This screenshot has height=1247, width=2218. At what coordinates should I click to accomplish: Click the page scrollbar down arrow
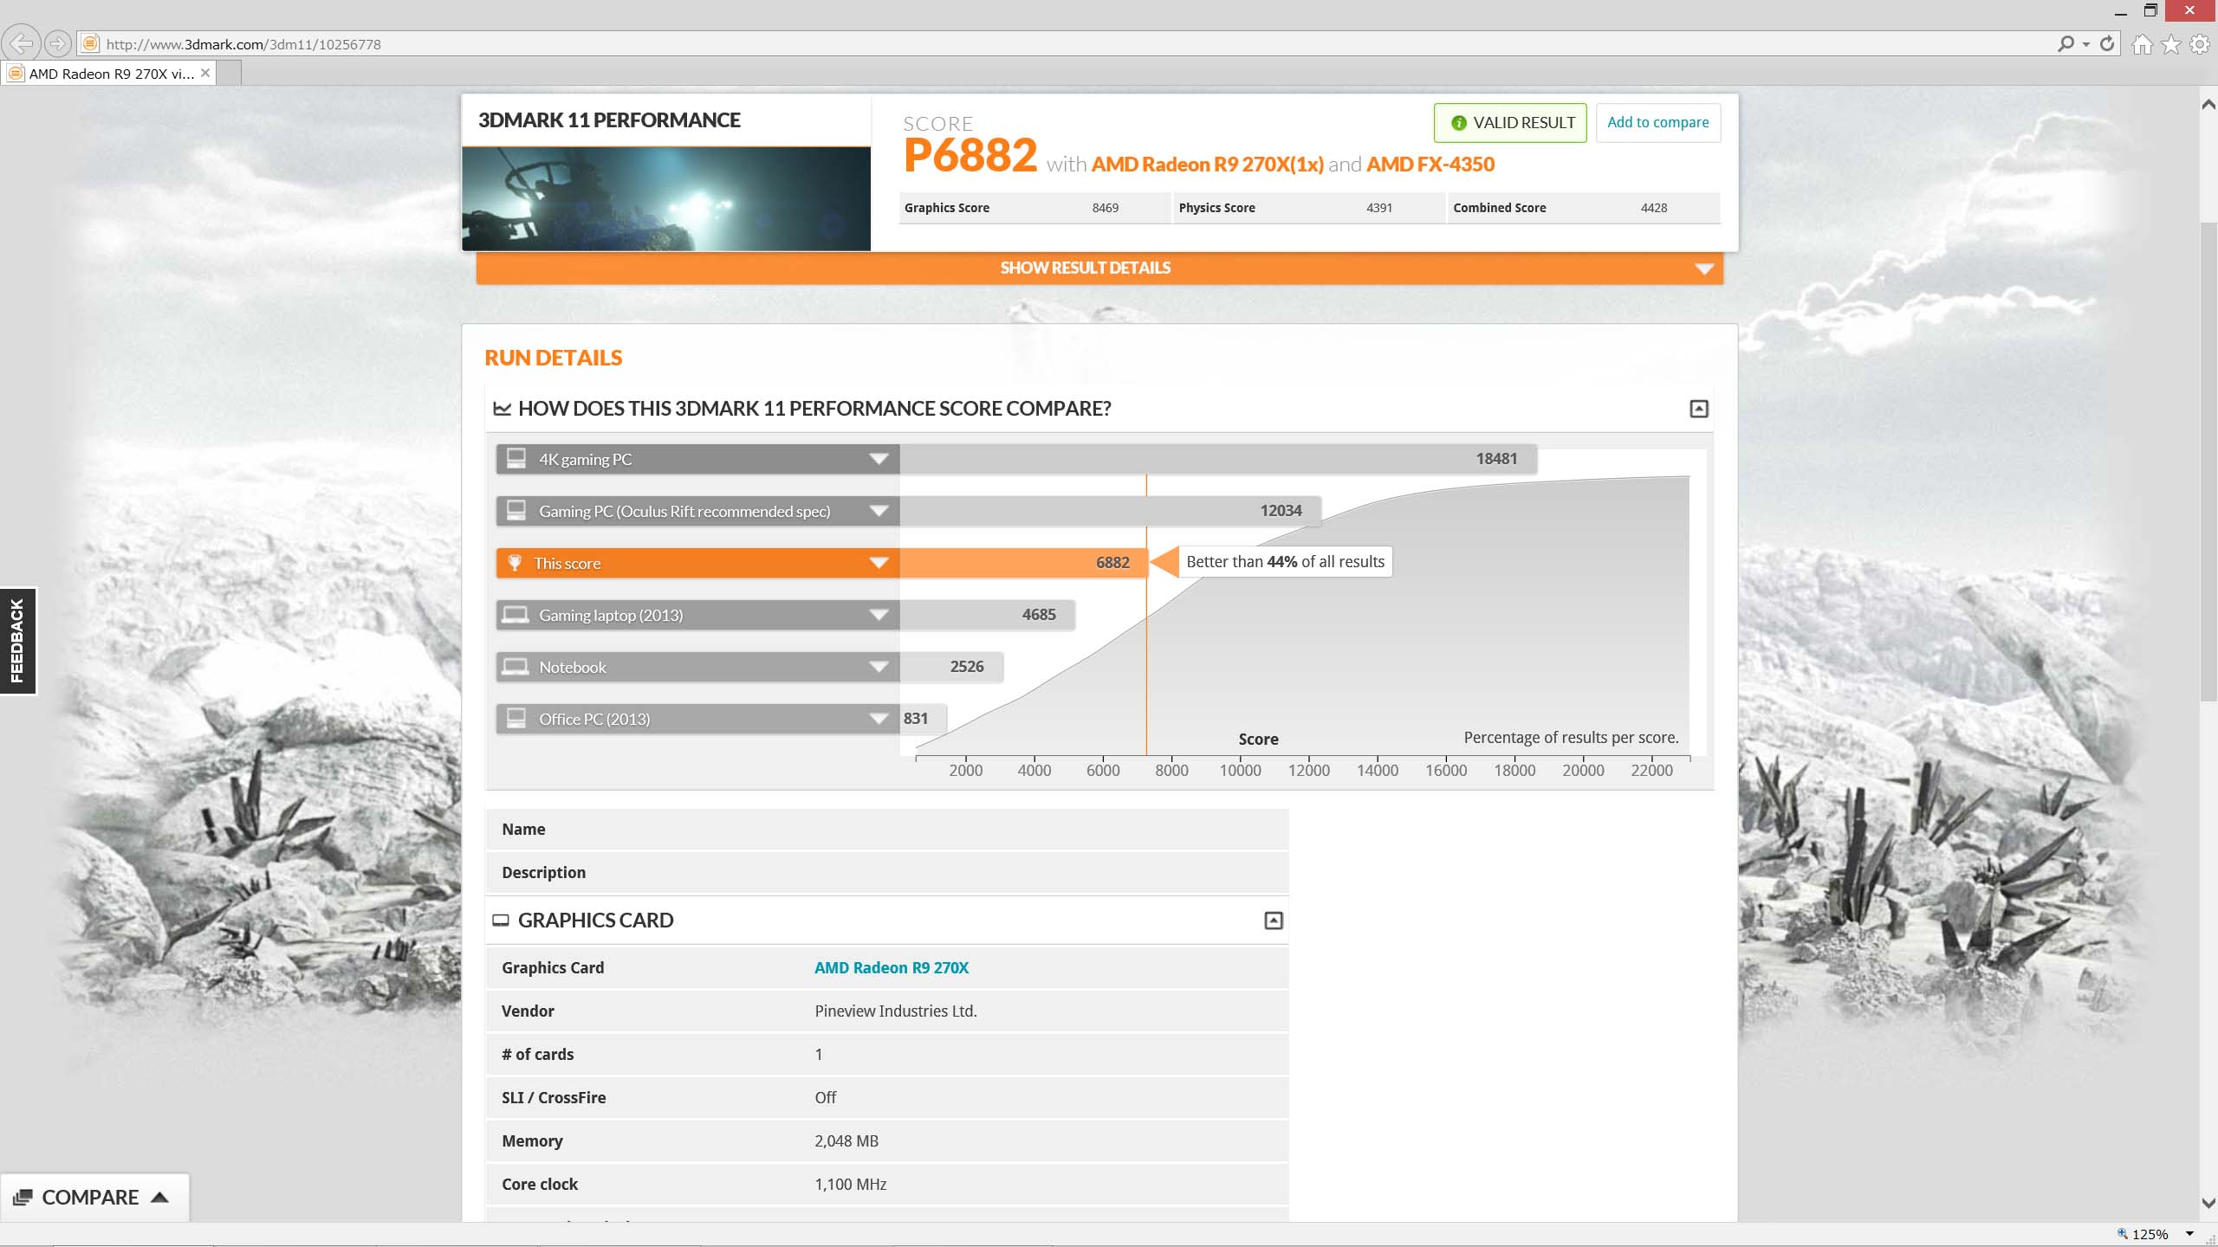(2208, 1204)
